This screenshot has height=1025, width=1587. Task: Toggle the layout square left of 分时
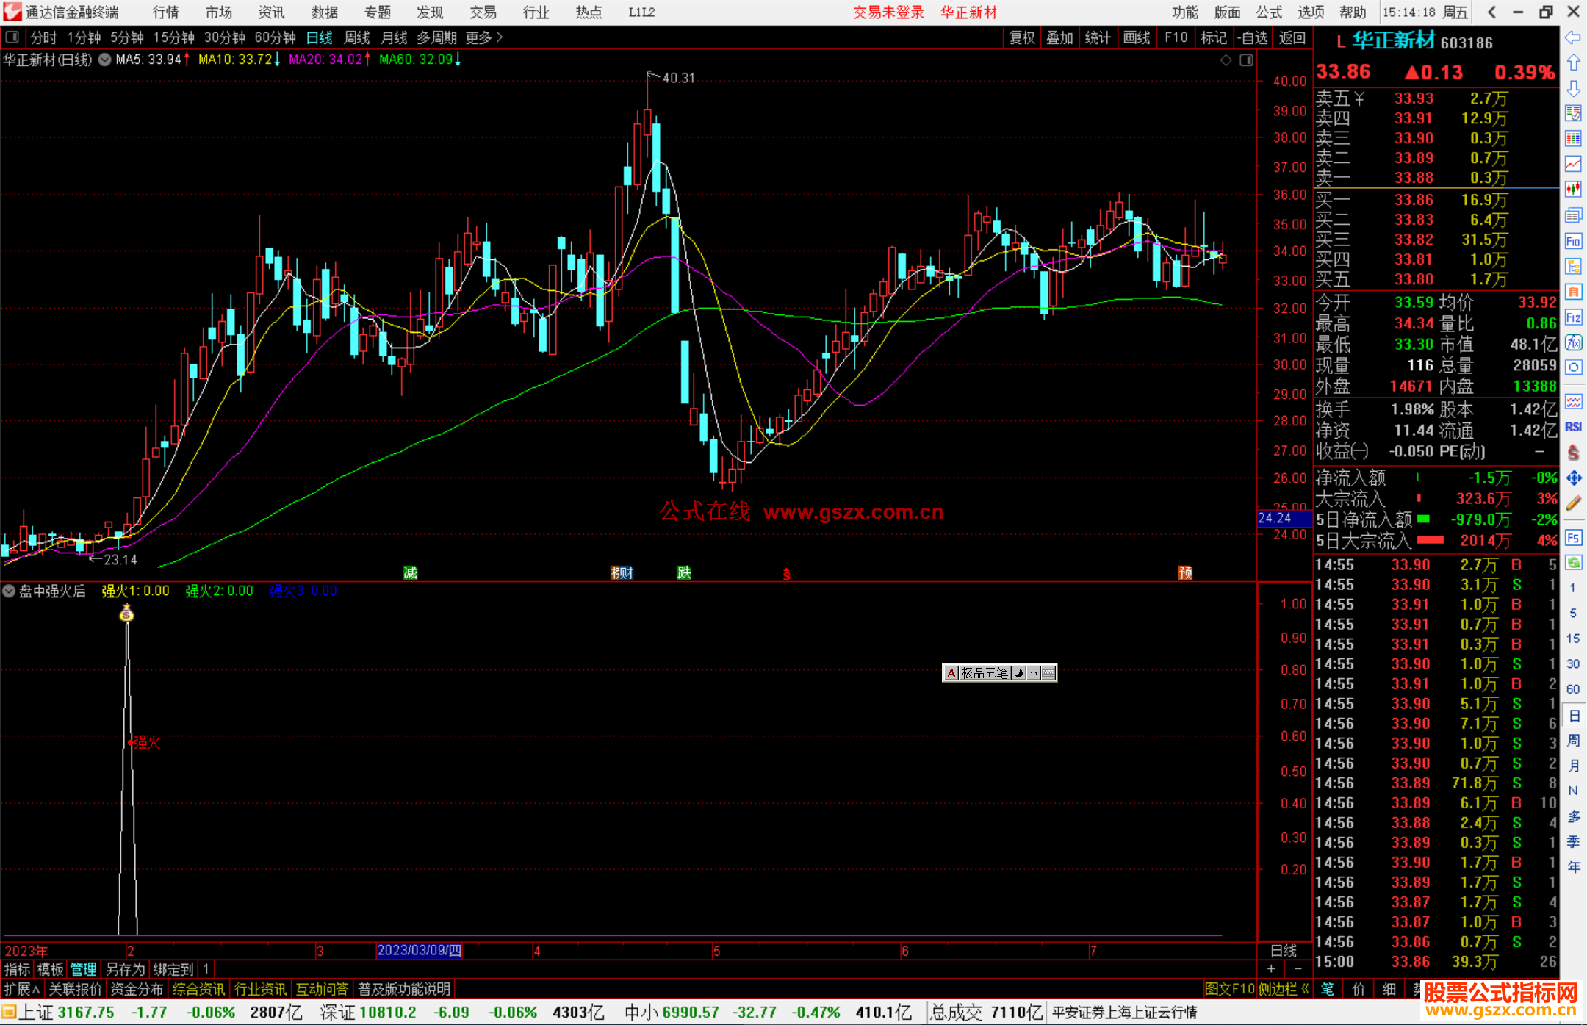point(12,37)
